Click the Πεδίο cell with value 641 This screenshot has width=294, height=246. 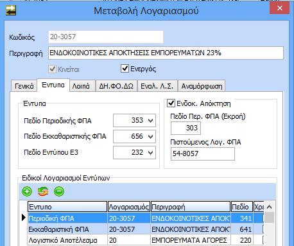(242, 229)
